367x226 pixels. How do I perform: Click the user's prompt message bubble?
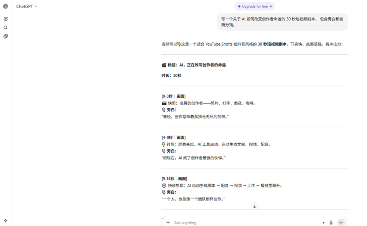coord(282,22)
